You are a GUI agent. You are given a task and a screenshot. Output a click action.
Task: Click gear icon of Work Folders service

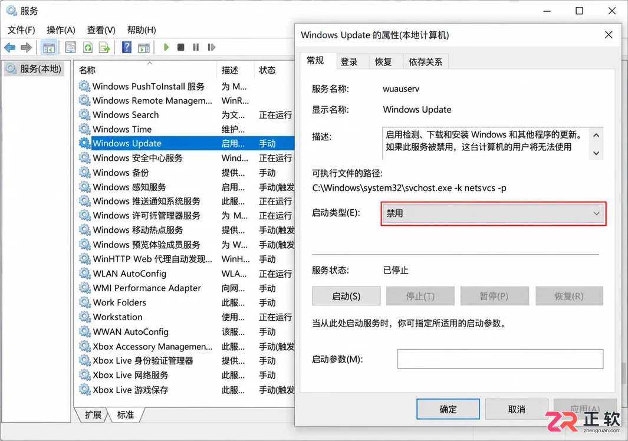84,302
